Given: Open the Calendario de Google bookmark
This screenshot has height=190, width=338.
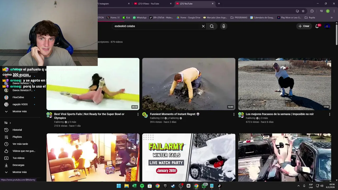Looking at the screenshot, I should [262, 18].
